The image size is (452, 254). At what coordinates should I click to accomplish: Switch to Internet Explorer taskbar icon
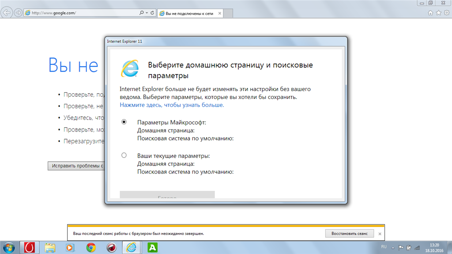click(x=132, y=248)
